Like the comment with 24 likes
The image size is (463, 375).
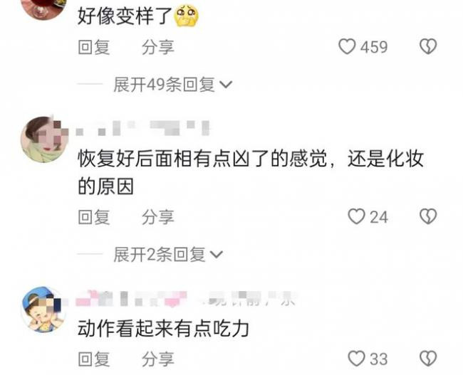[x=356, y=216]
